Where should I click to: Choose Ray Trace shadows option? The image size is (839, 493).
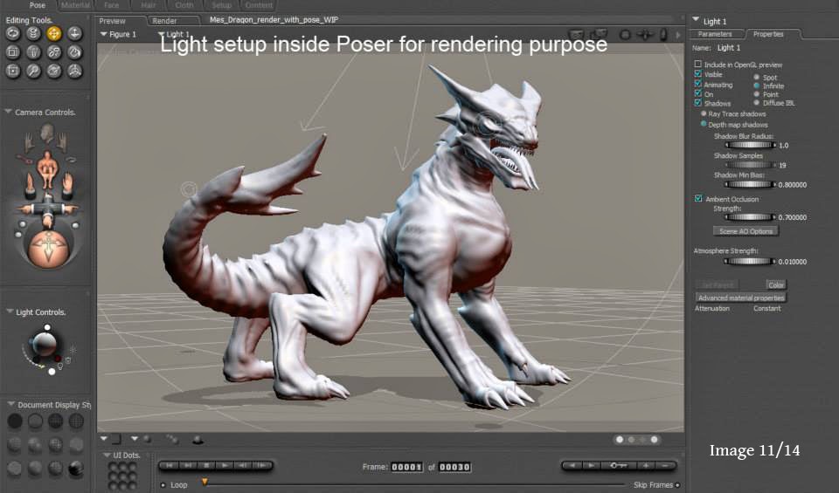[704, 113]
